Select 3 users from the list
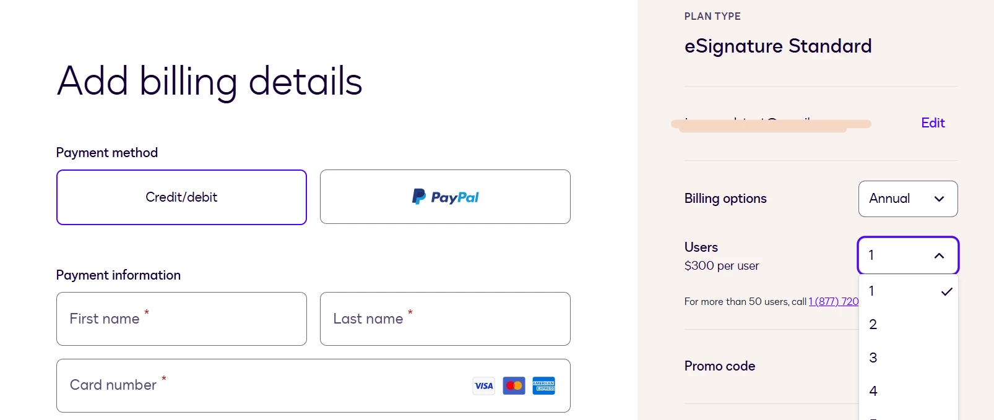Screen dimensions: 994x420 point(908,358)
